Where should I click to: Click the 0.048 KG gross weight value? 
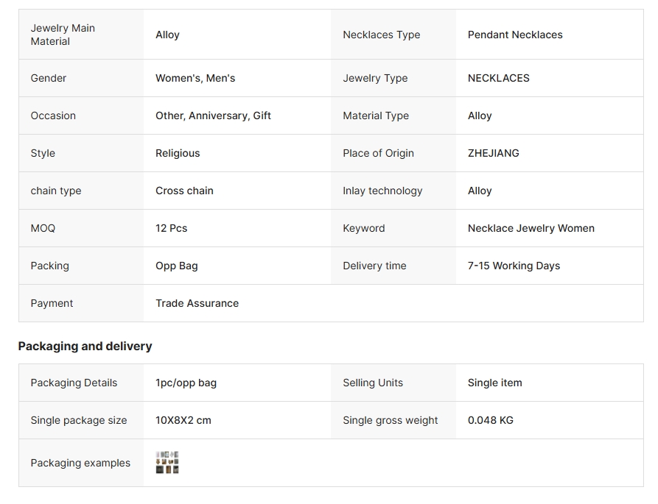[491, 420]
